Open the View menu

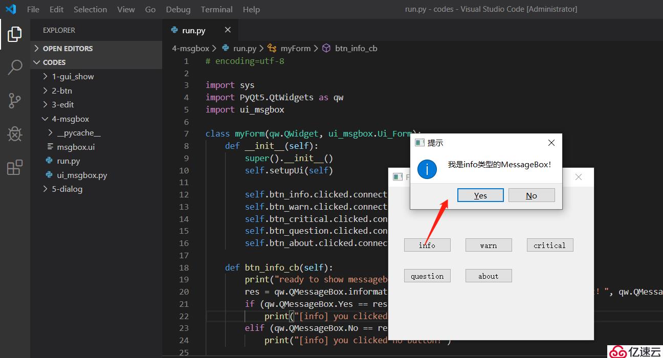click(126, 9)
